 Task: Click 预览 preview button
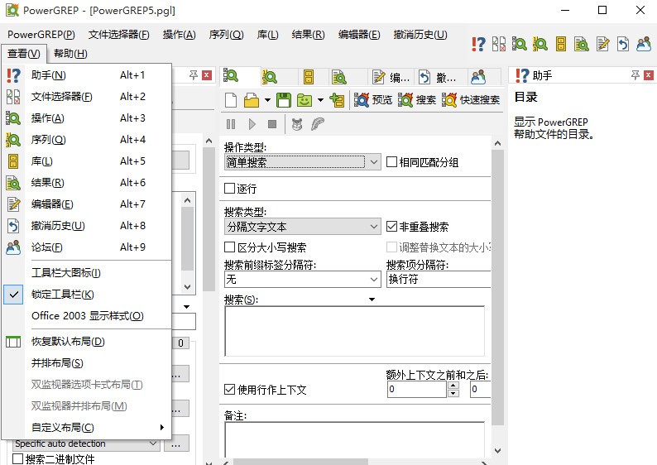click(373, 100)
